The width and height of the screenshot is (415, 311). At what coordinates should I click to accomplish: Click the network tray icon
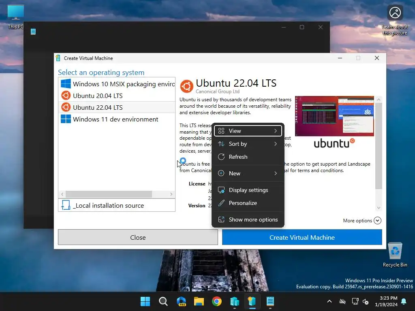pyautogui.click(x=355, y=301)
